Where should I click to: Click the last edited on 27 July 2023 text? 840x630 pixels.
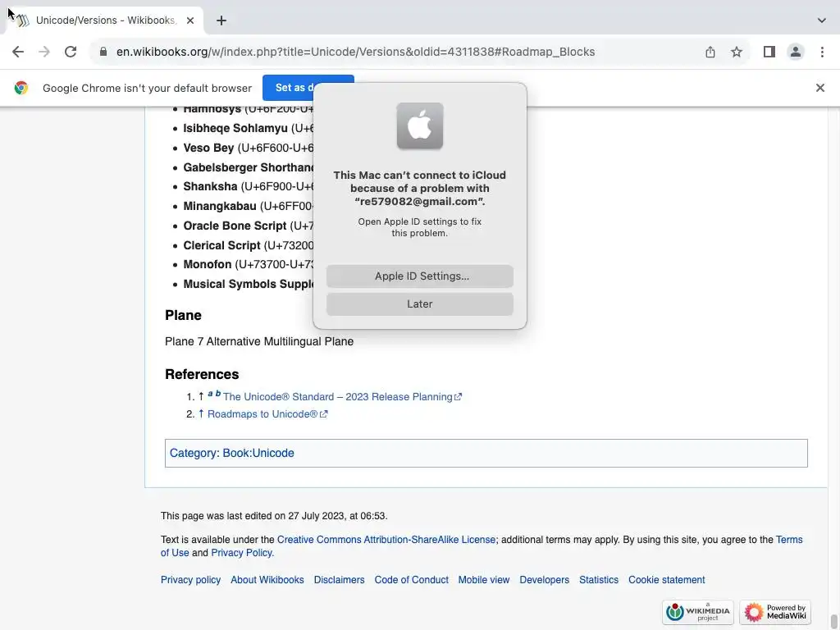pos(274,516)
